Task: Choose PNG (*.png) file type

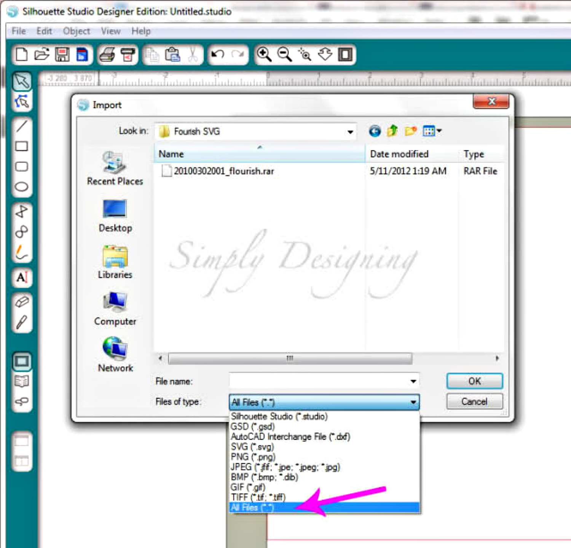Action: tap(324, 457)
